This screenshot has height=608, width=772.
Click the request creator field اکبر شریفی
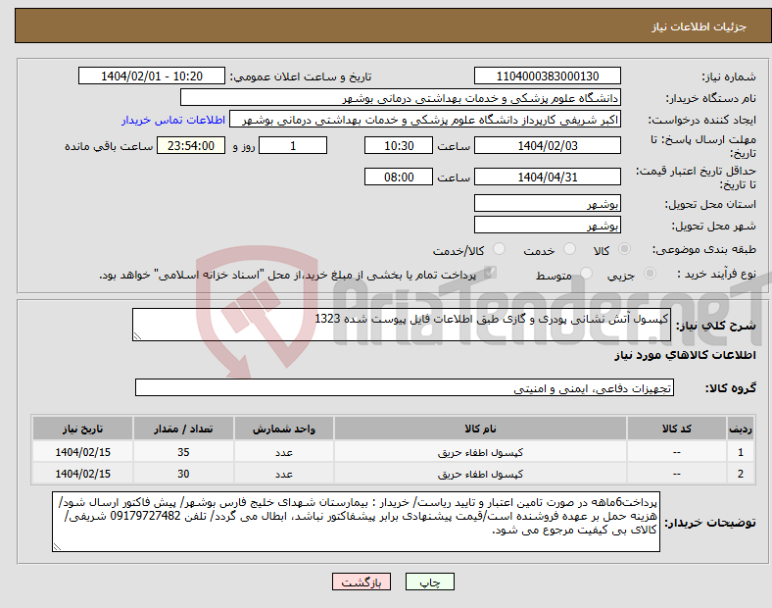[x=425, y=120]
